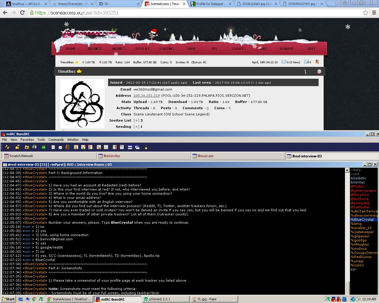Click the browser Back arrow

[x=5, y=13]
